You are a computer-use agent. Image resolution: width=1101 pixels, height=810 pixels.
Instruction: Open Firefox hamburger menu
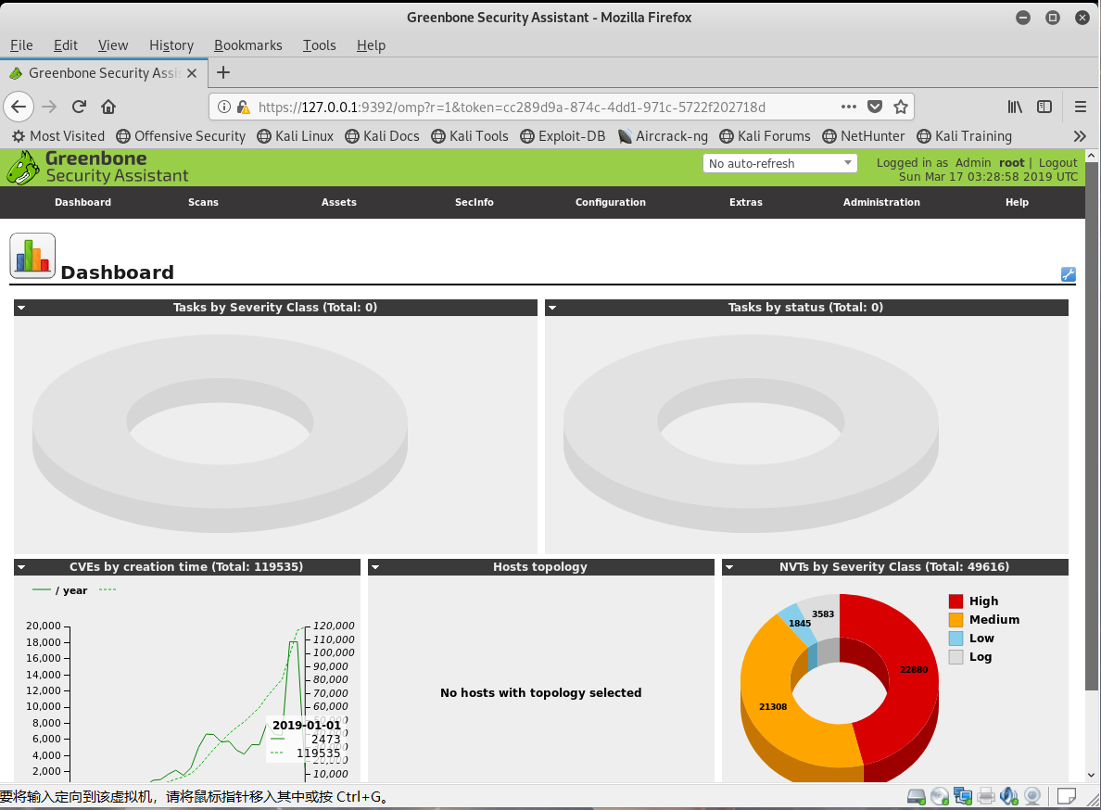coord(1081,107)
